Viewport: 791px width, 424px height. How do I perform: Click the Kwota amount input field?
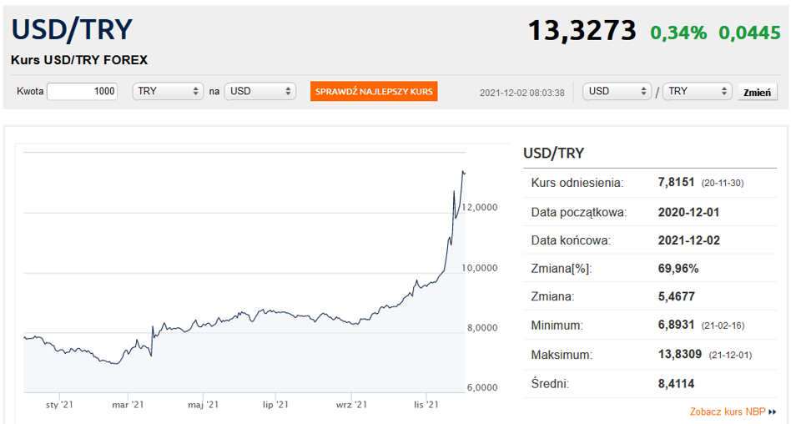pos(83,91)
